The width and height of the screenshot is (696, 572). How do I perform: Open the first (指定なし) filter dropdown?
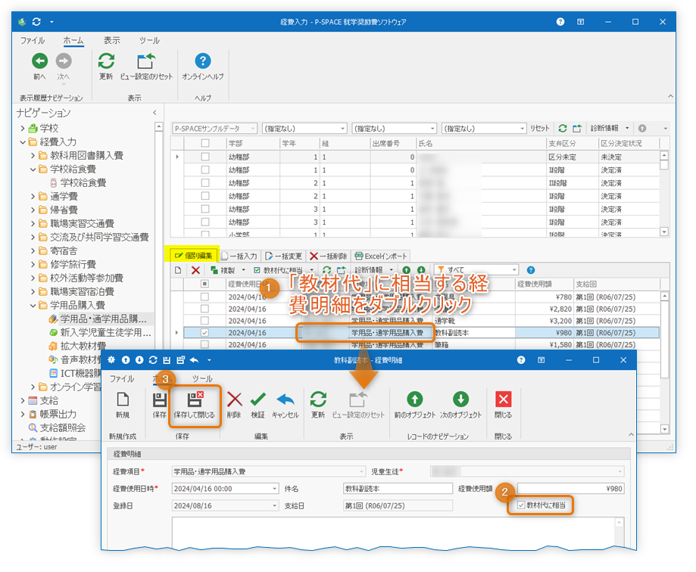pyautogui.click(x=342, y=129)
